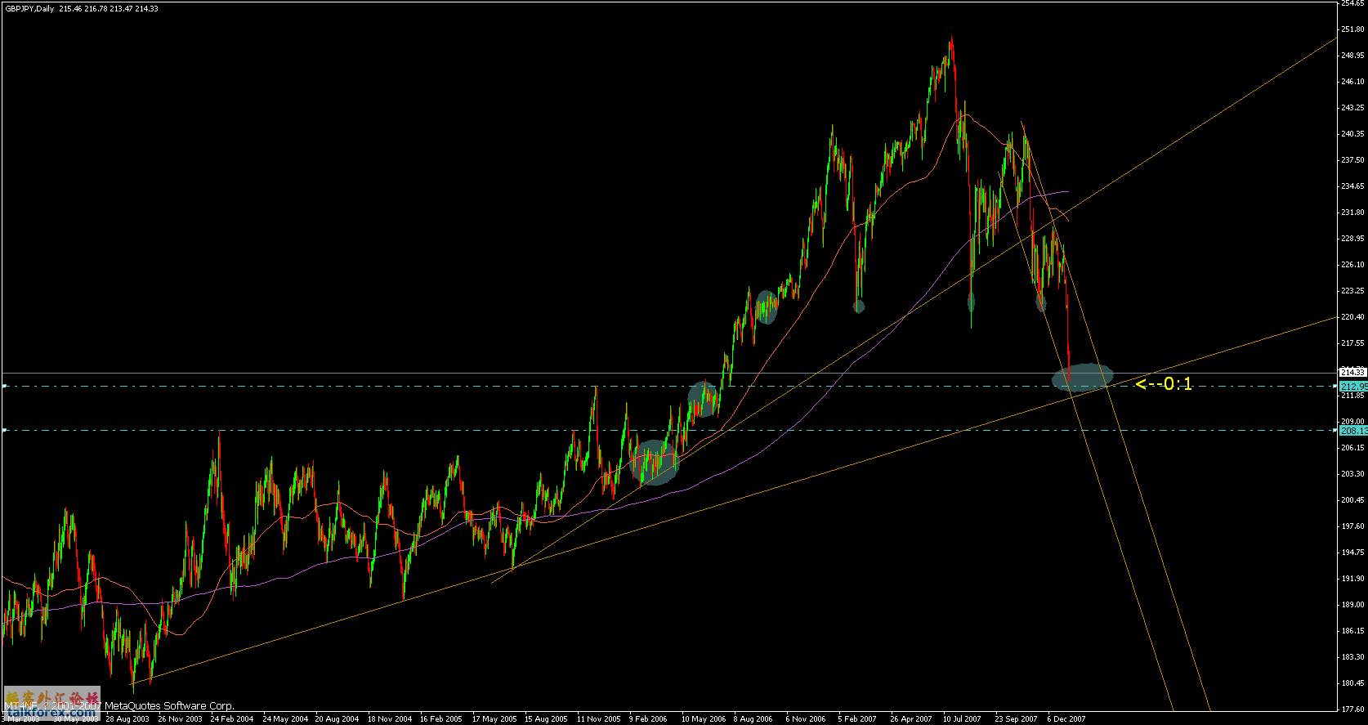Click the 254.65 price axis label
The width and height of the screenshot is (1368, 725).
(x=1352, y=4)
